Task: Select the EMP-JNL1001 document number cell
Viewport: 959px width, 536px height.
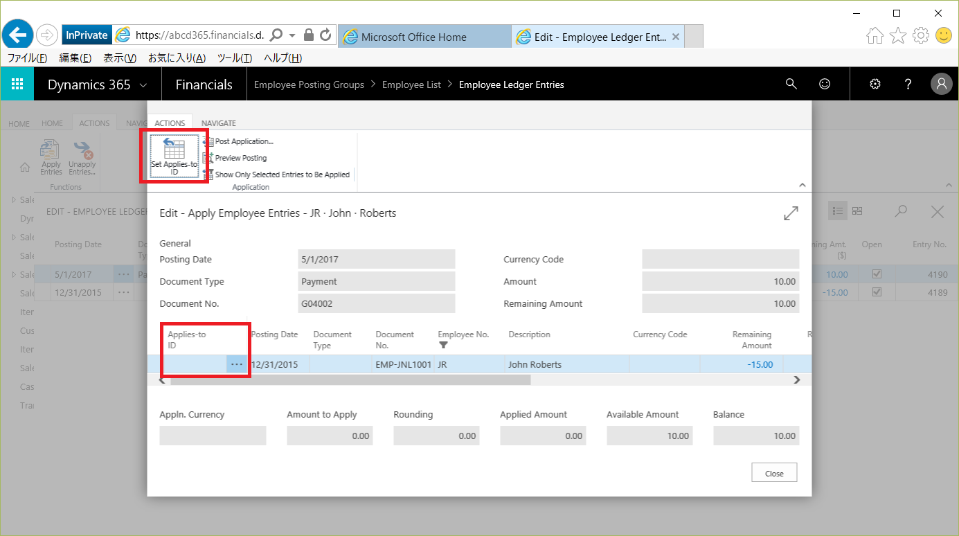Action: (x=403, y=364)
